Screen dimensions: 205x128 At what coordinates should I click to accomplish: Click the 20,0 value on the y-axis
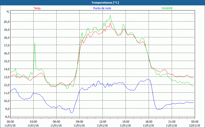pyautogui.click(x=7, y=22)
